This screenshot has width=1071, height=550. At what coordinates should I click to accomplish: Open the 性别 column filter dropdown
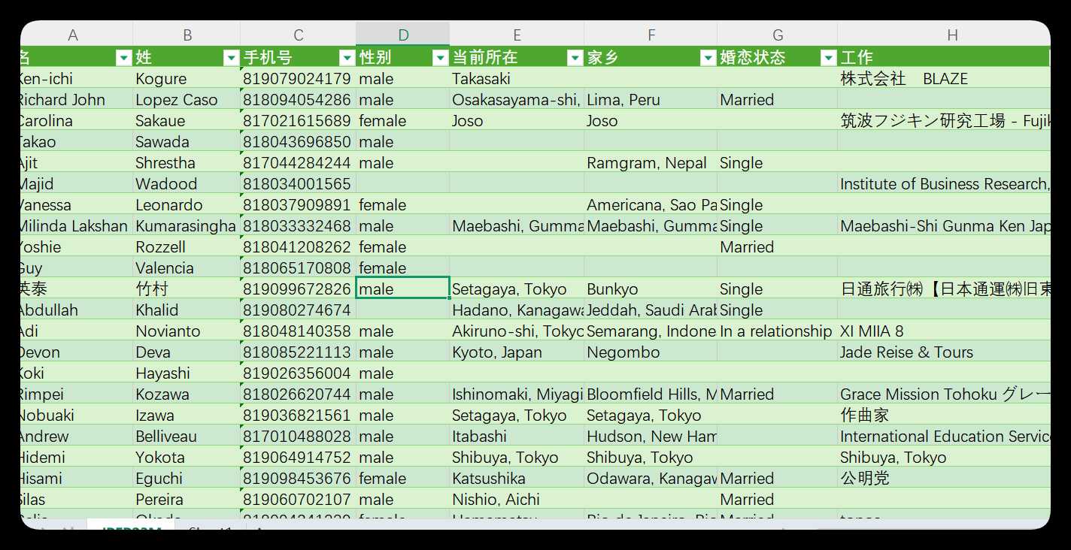[x=441, y=58]
